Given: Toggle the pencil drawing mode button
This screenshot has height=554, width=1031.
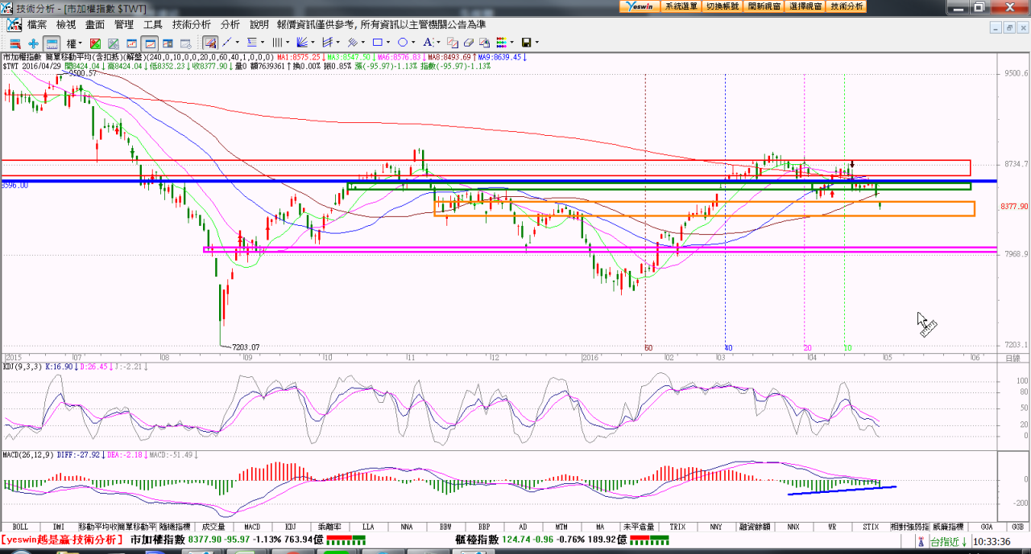Looking at the screenshot, I should (x=209, y=43).
